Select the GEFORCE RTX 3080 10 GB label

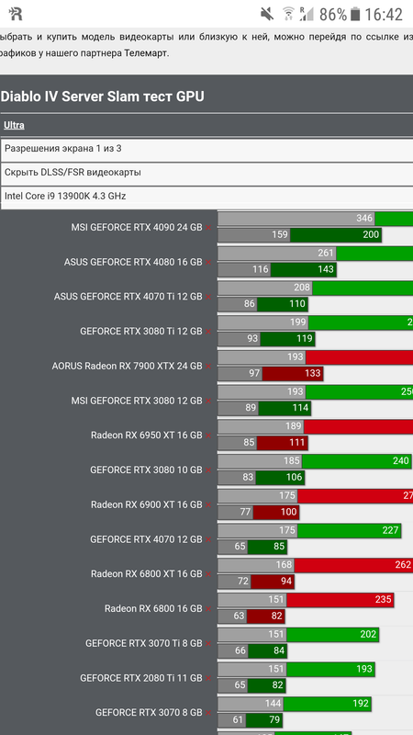146,469
